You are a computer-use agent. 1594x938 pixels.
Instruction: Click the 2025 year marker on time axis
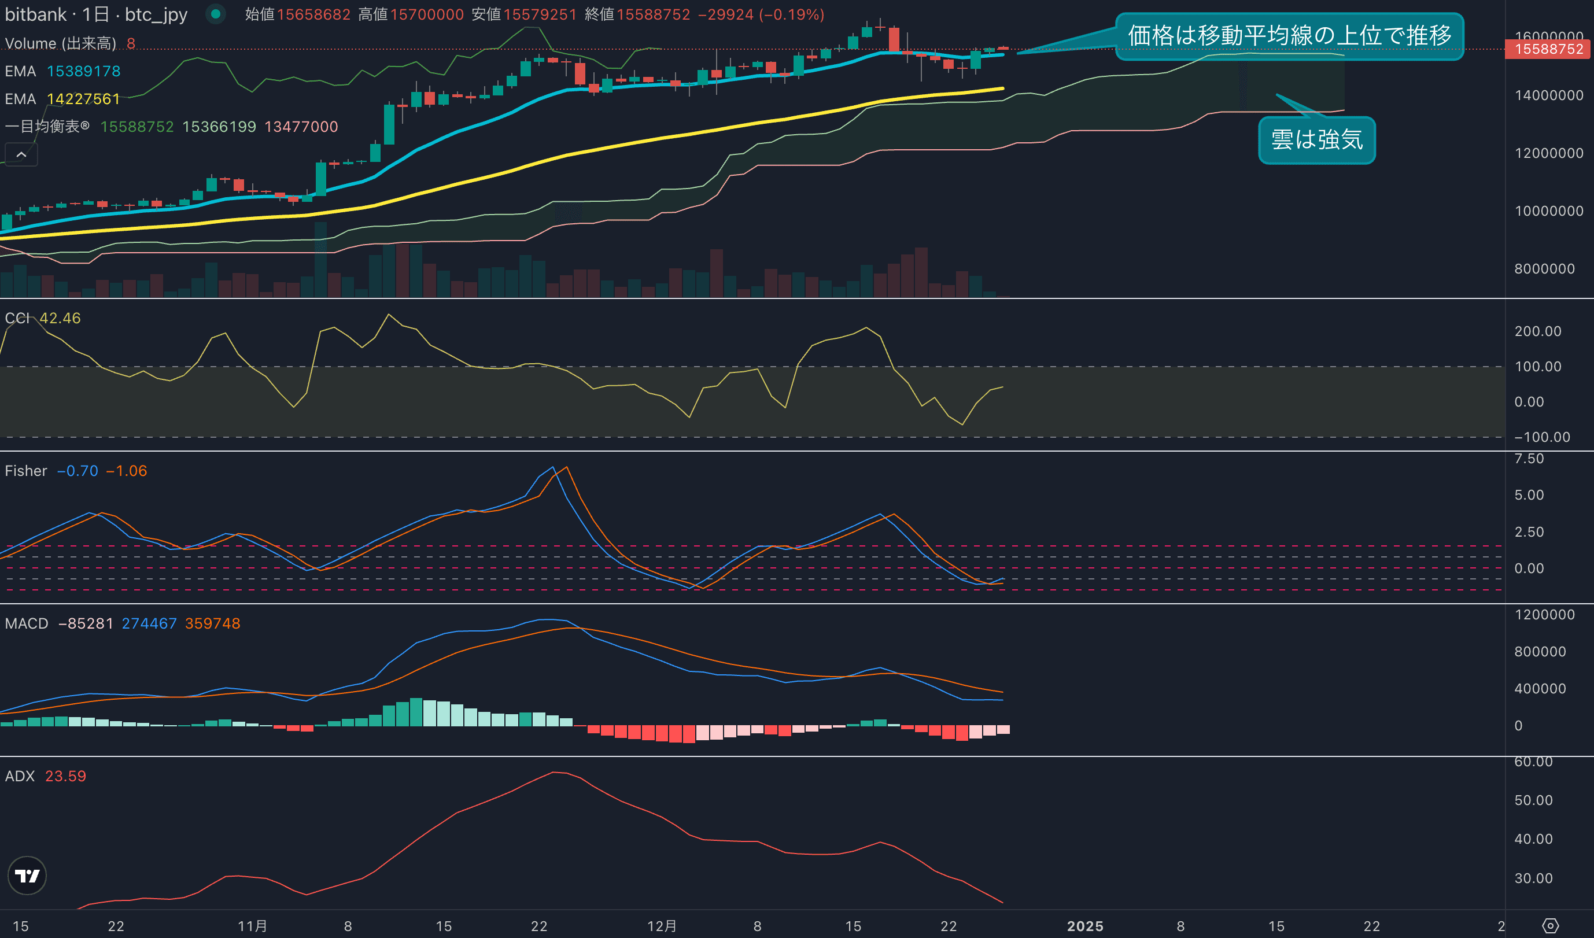(x=1085, y=926)
